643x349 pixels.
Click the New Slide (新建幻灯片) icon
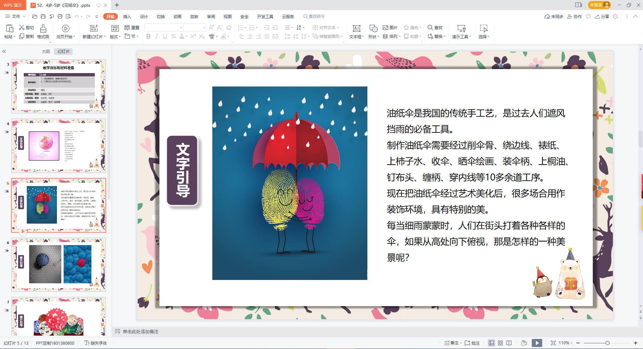pos(94,28)
